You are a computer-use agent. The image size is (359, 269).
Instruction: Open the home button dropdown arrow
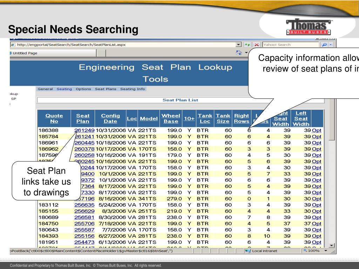pos(246,53)
